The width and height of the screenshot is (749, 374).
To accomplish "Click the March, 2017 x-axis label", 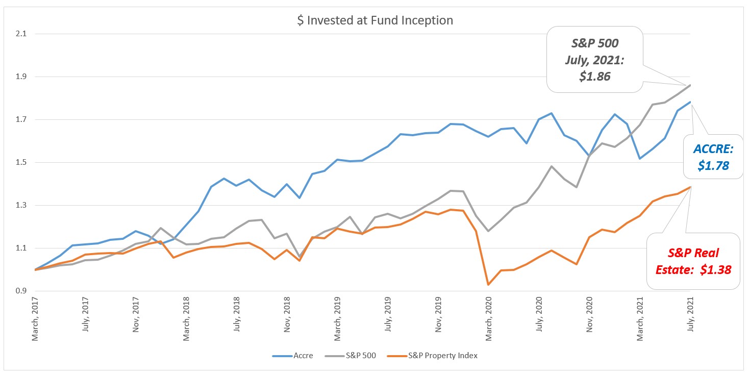I will click(35, 318).
